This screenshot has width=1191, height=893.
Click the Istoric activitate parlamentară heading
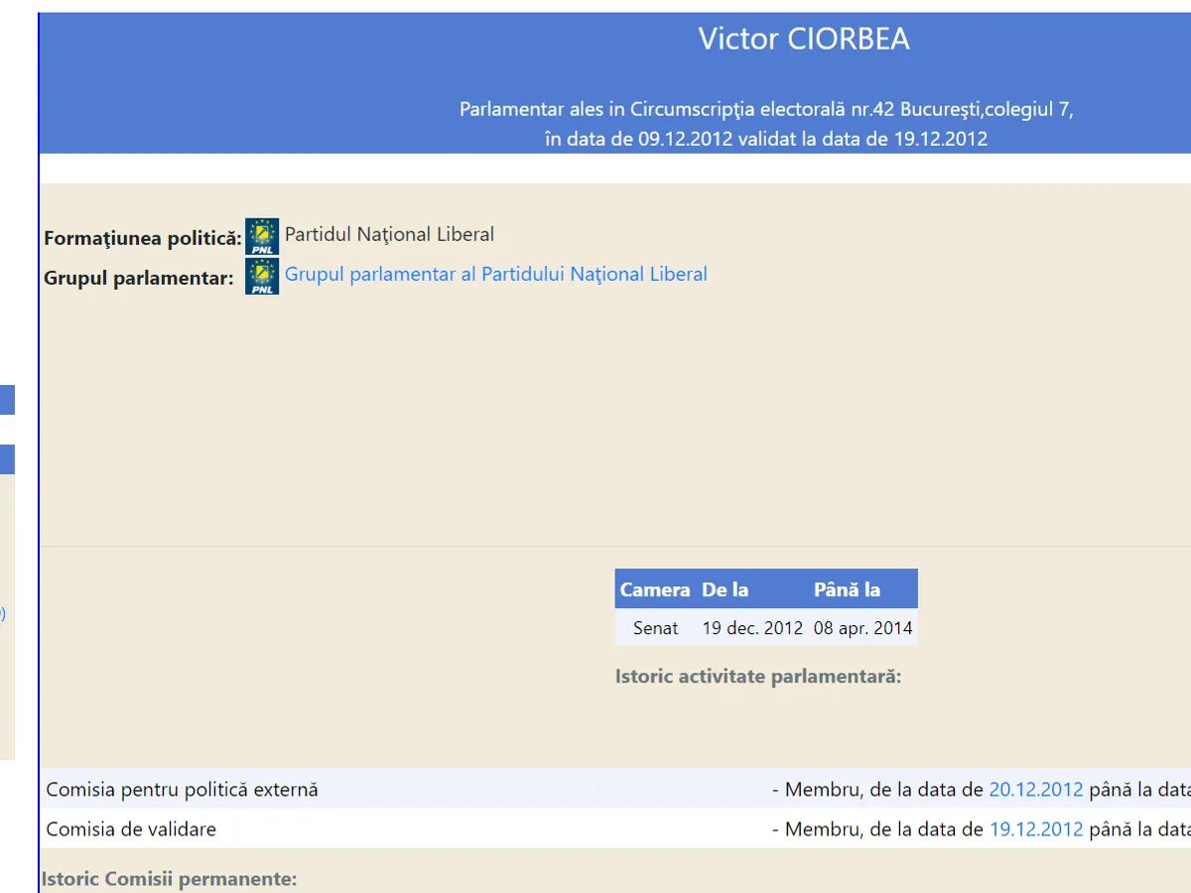[758, 677]
